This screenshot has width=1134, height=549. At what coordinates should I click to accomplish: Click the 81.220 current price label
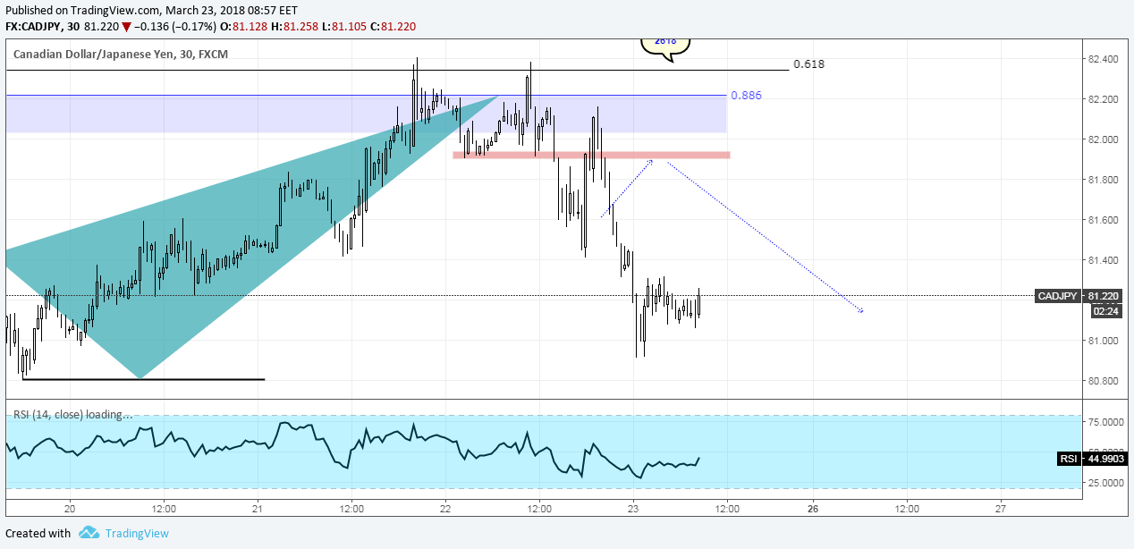coord(1105,296)
